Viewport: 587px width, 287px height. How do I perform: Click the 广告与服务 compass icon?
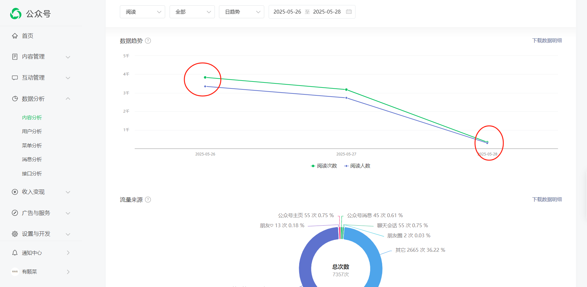(x=15, y=213)
